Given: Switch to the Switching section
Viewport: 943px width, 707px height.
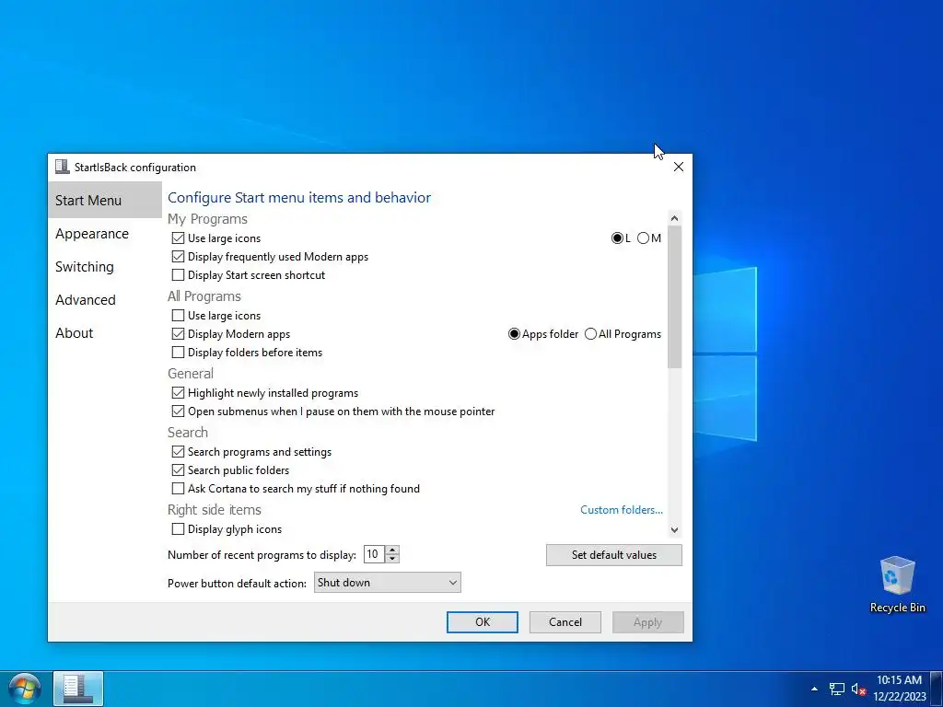Looking at the screenshot, I should (x=105, y=266).
